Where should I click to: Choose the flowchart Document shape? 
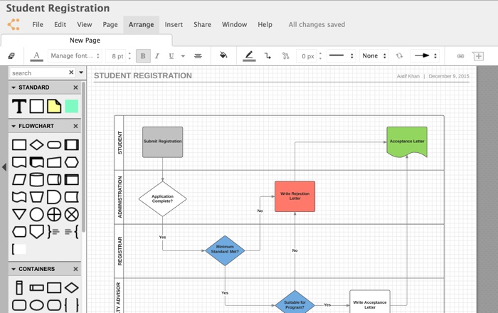pyautogui.click(x=19, y=162)
